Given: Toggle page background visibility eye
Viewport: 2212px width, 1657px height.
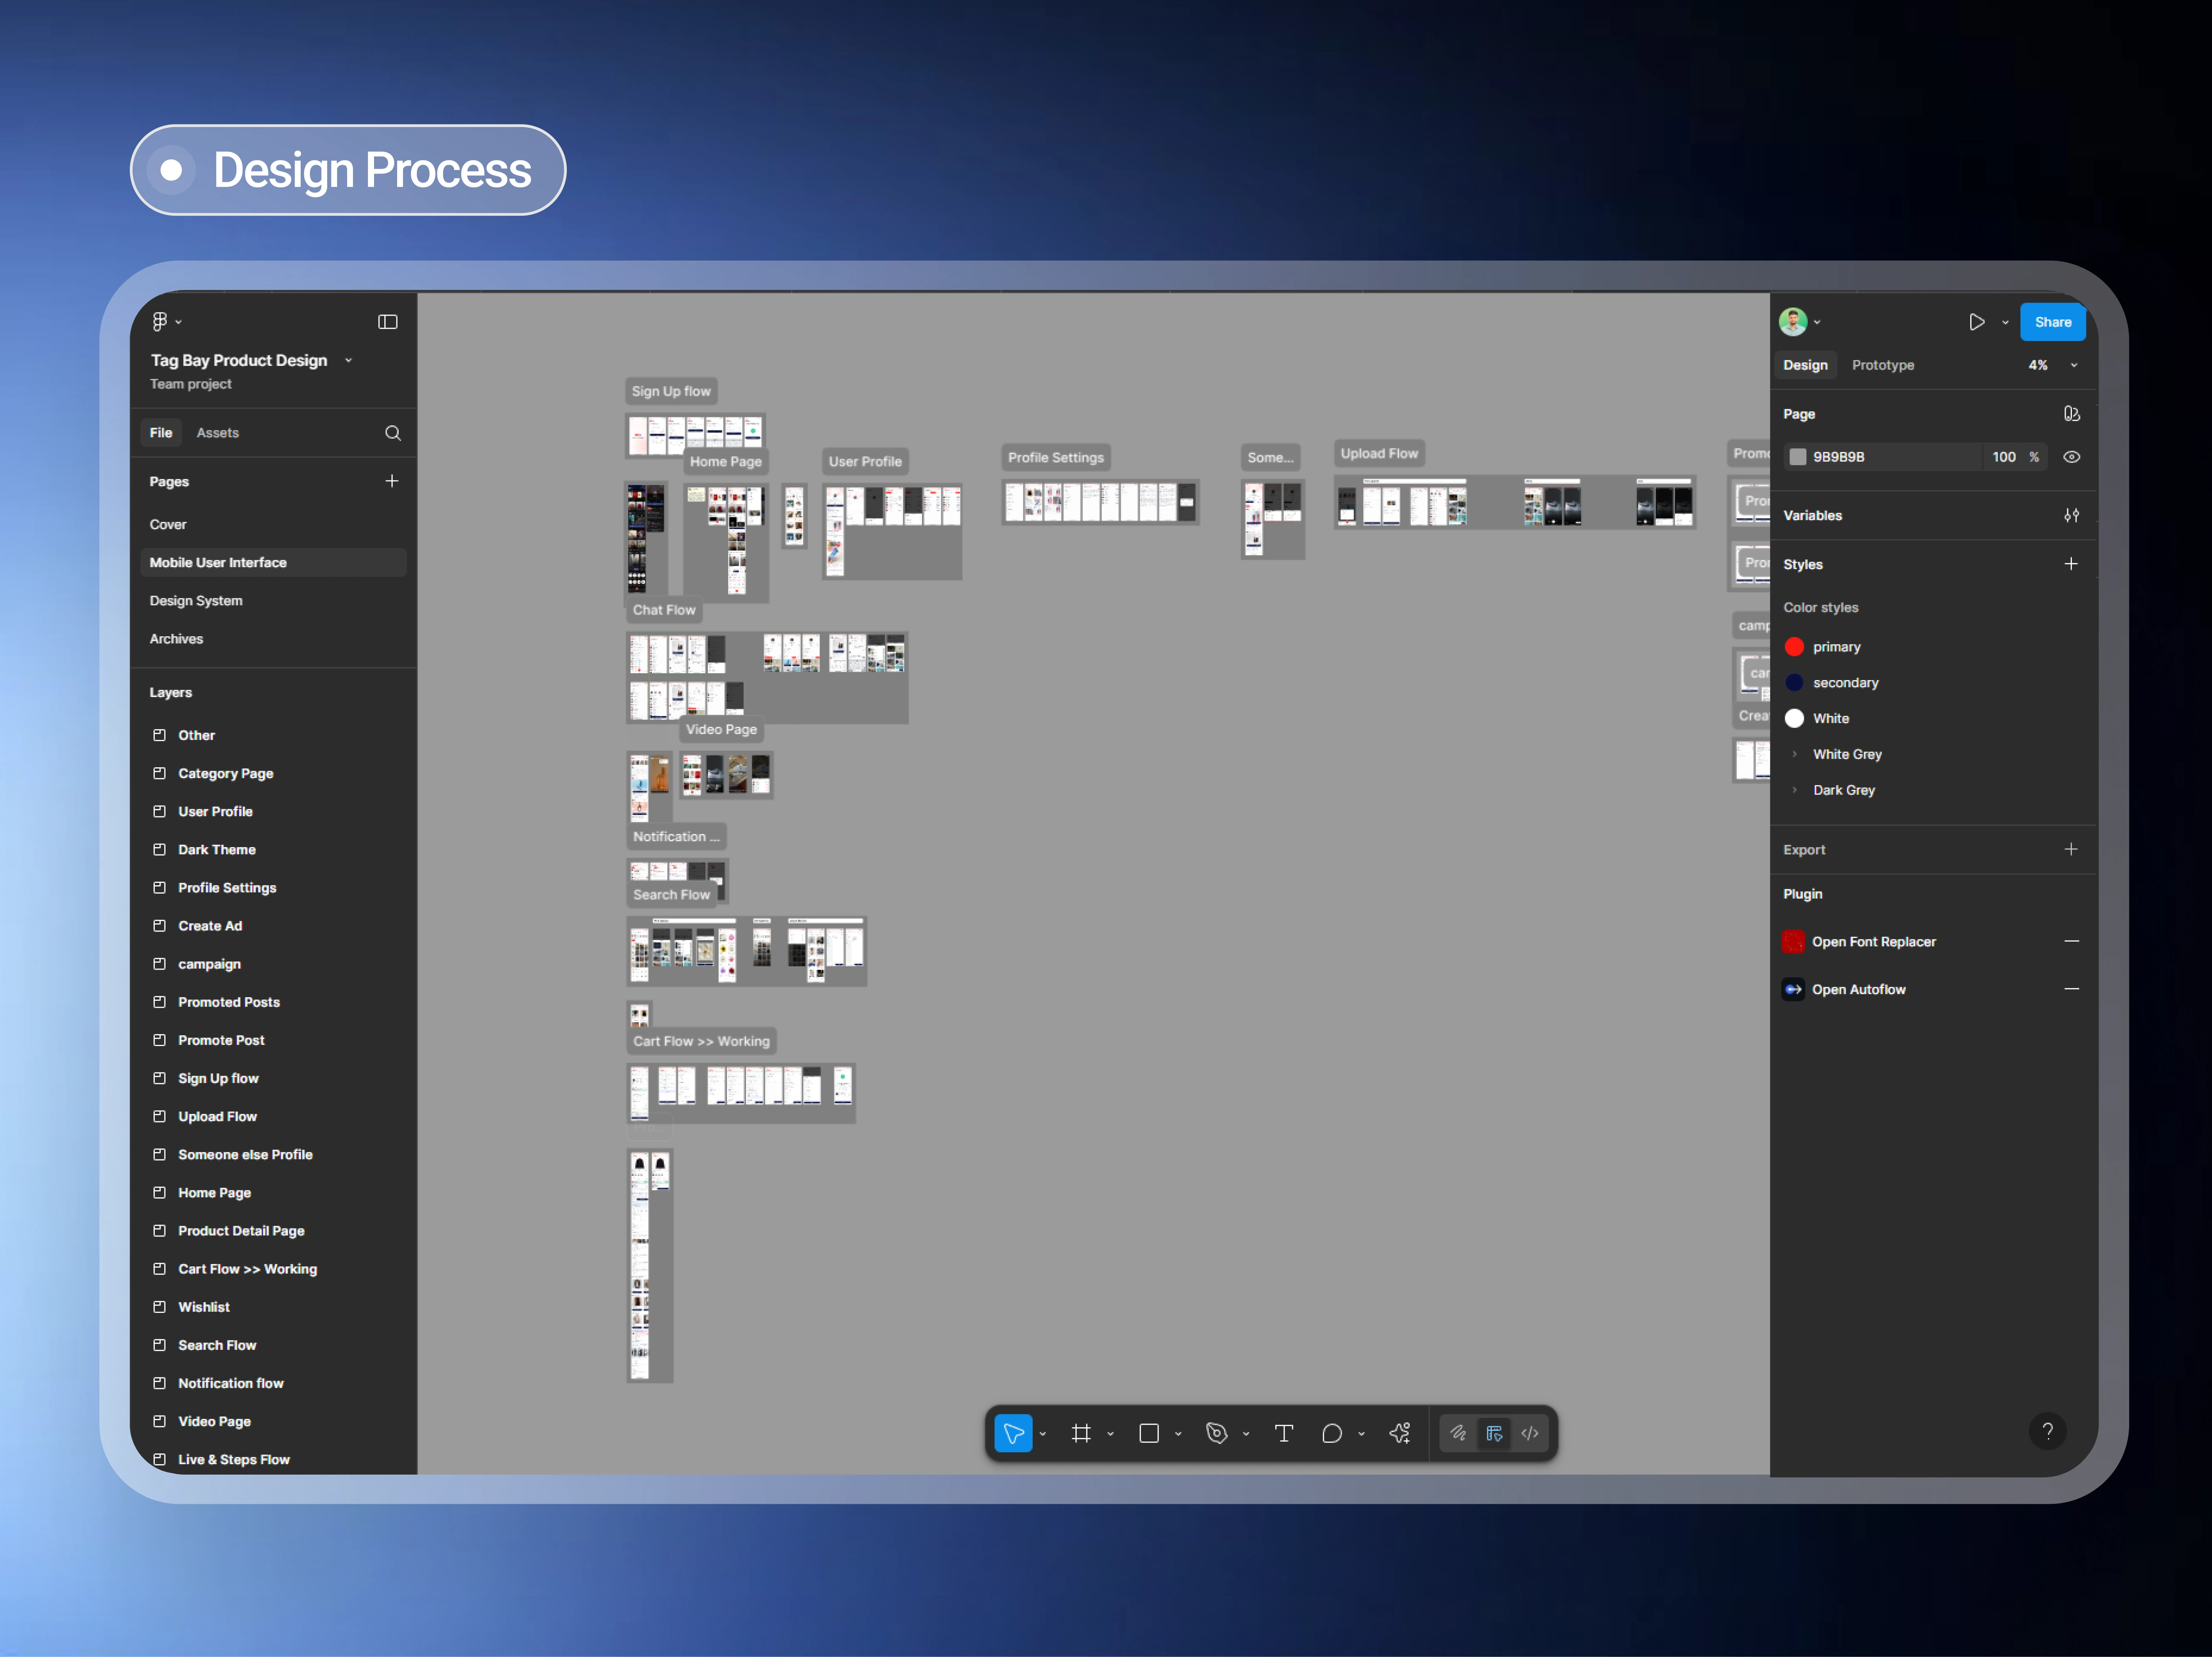Looking at the screenshot, I should tap(2071, 457).
